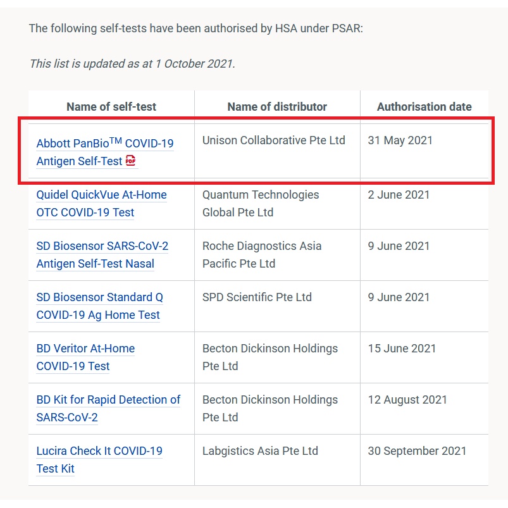Screen dimensions: 508x508
Task: Select Quantum Technologies Global Pte Ltd cell
Action: tap(261, 203)
